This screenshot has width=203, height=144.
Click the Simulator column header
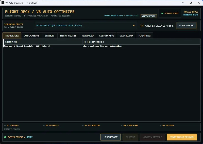click(43, 42)
